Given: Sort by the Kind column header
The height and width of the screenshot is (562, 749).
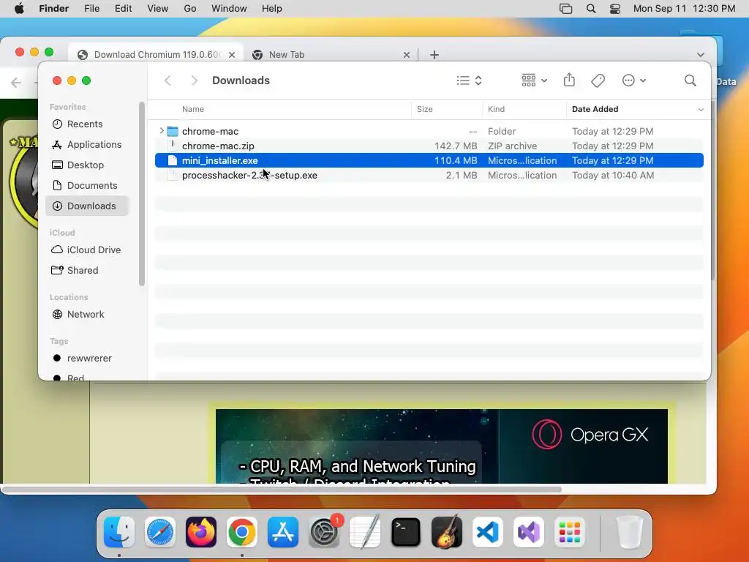Looking at the screenshot, I should pos(497,109).
